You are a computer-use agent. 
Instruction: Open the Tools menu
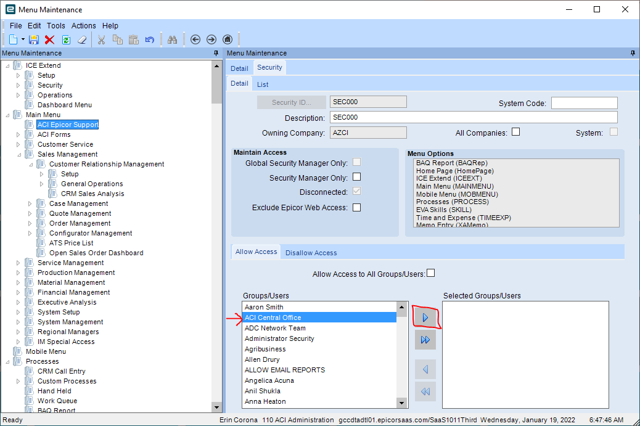[x=56, y=26]
